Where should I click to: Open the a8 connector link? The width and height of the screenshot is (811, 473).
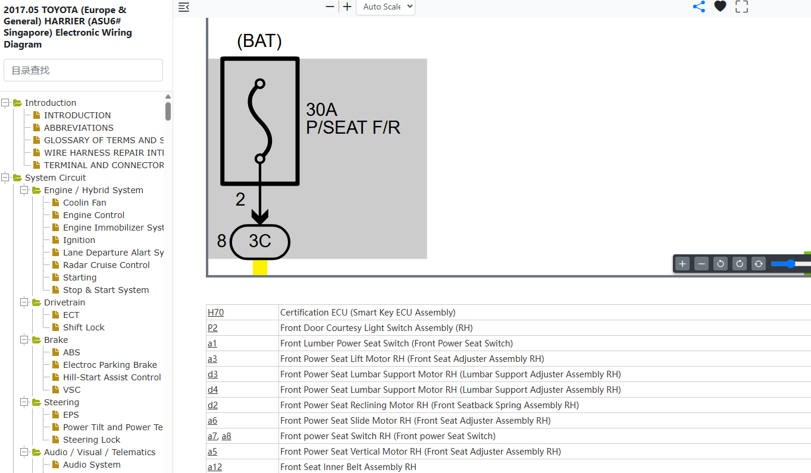click(226, 436)
